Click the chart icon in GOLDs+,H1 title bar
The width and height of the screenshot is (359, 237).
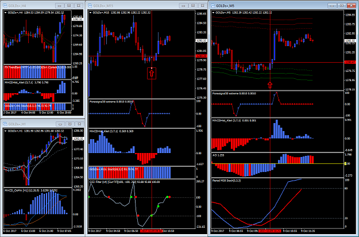coord(5,124)
